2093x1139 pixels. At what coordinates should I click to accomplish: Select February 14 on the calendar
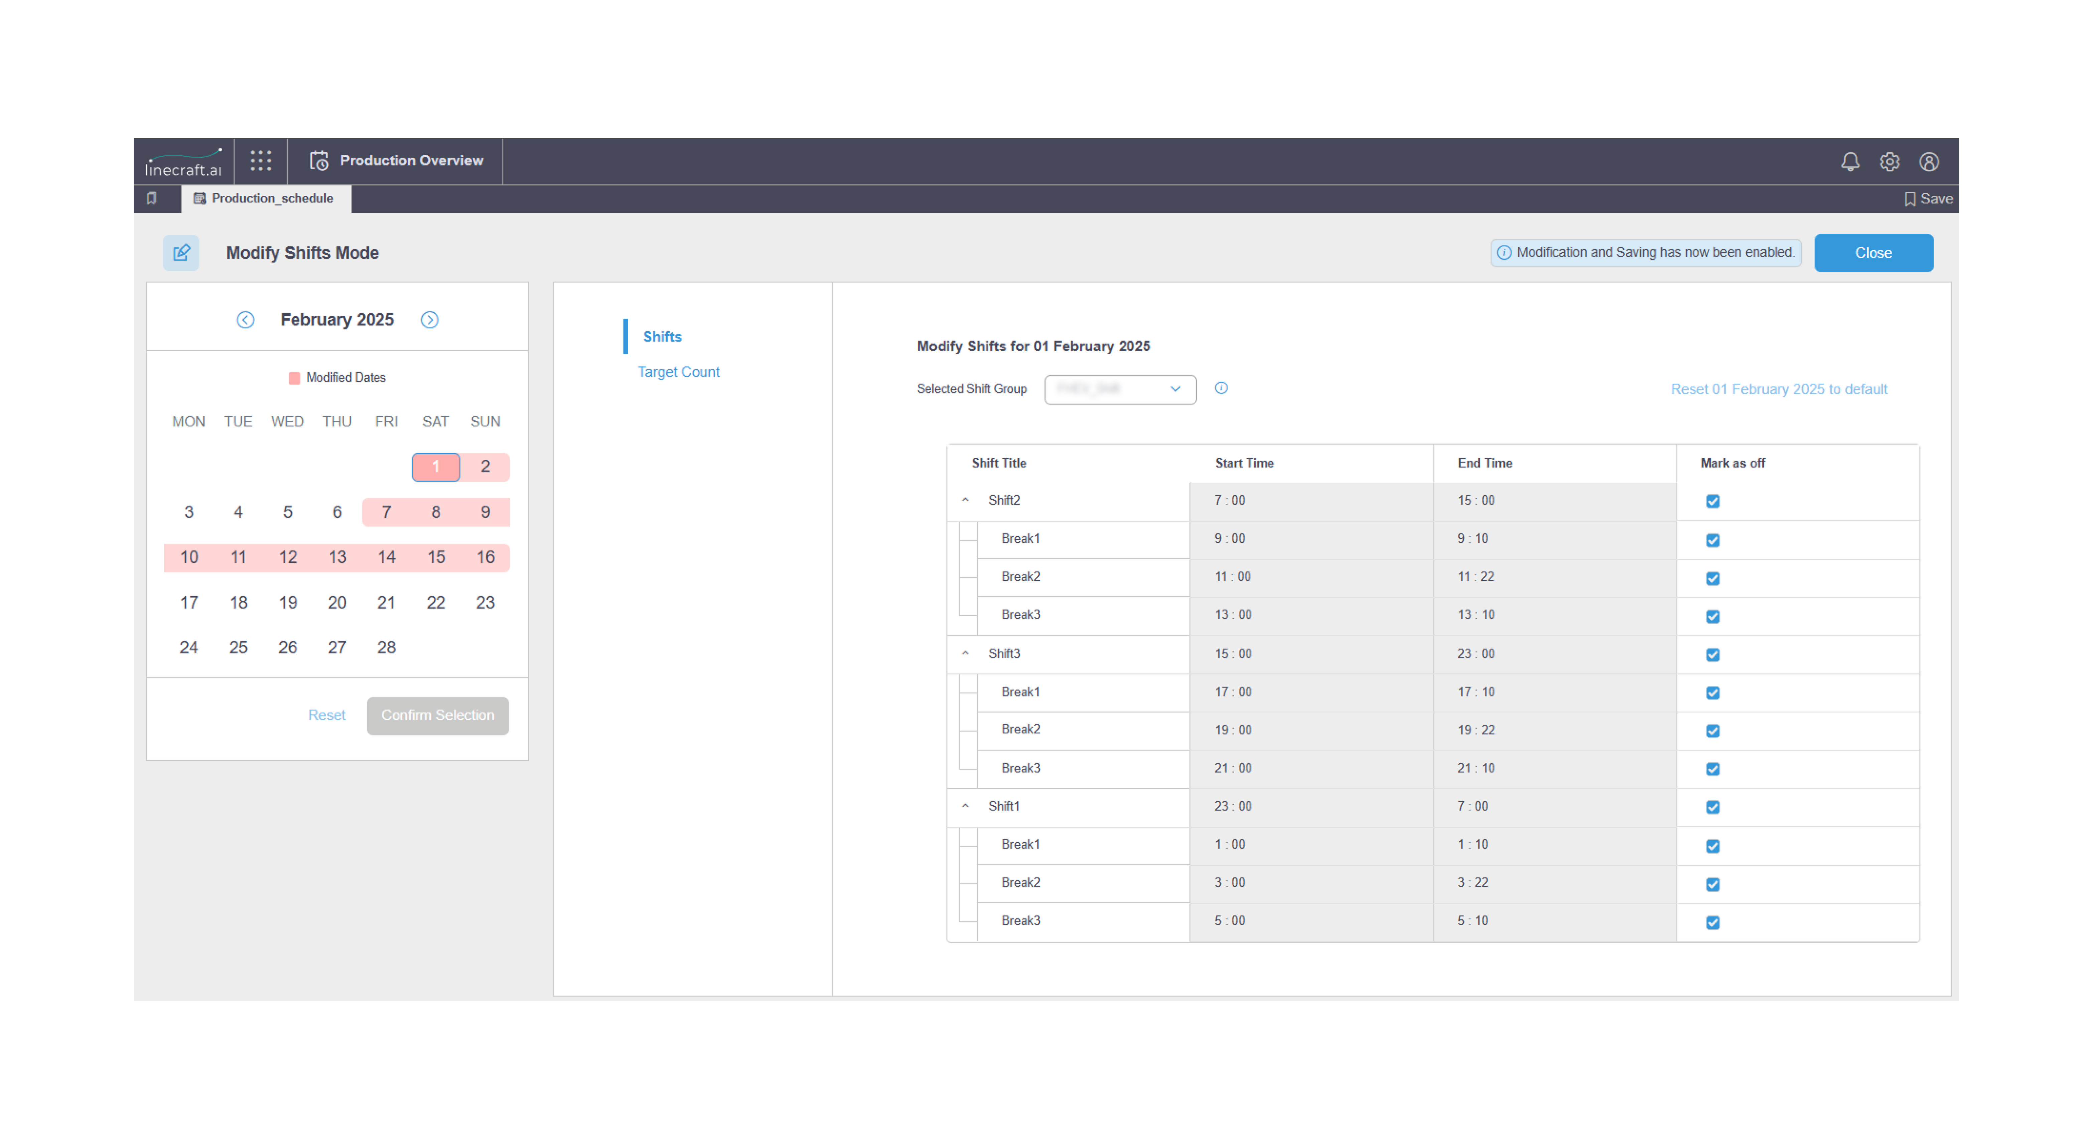click(387, 557)
